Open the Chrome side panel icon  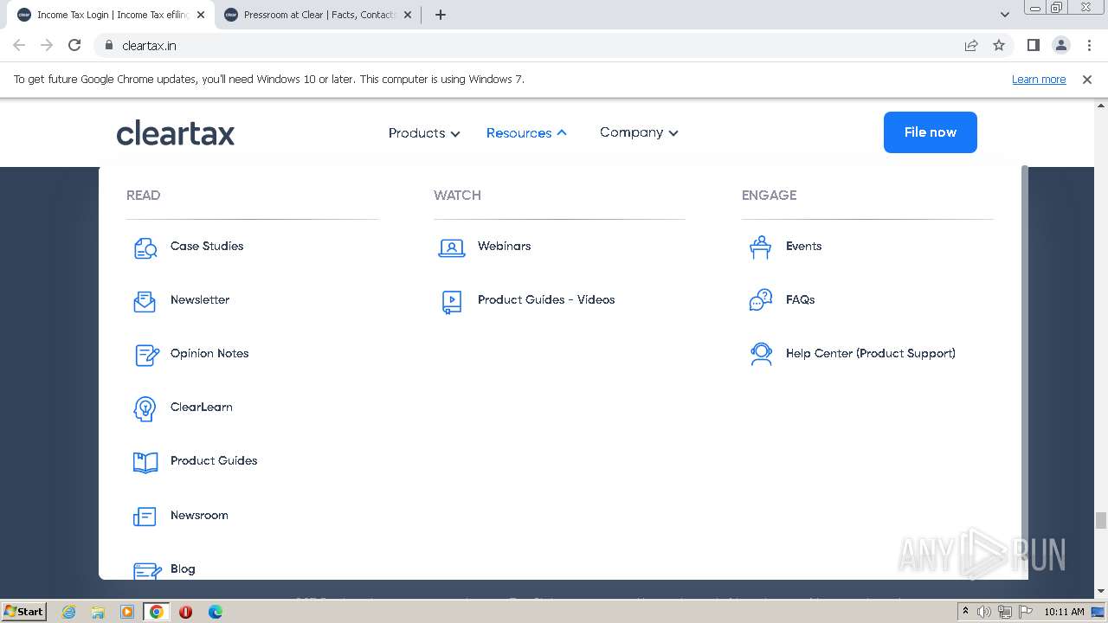[x=1034, y=45]
